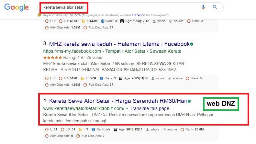Click verified shield icon beside RM60/Hari title
Image resolution: width=256 pixels, height=144 pixels.
[189, 101]
